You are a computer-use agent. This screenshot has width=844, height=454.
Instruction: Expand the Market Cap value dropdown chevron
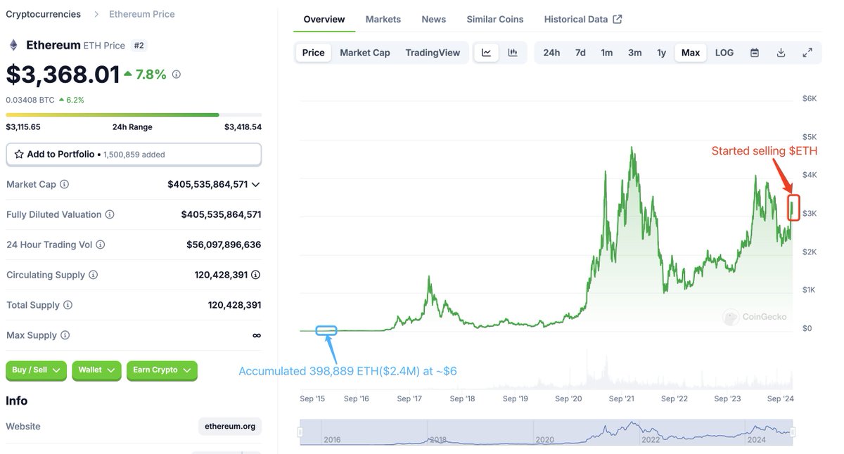pyautogui.click(x=255, y=184)
